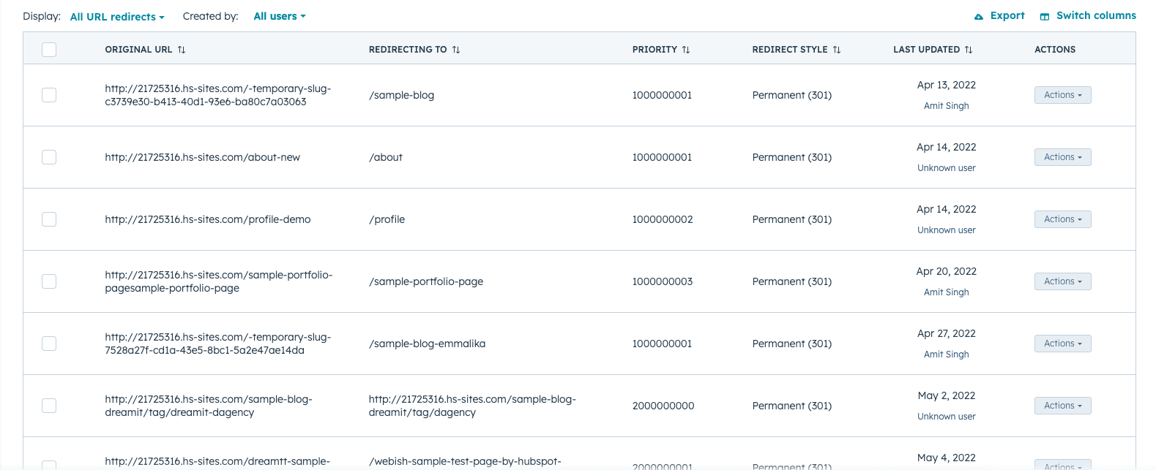
Task: Click the Apr 27, 2022 date
Action: (947, 333)
